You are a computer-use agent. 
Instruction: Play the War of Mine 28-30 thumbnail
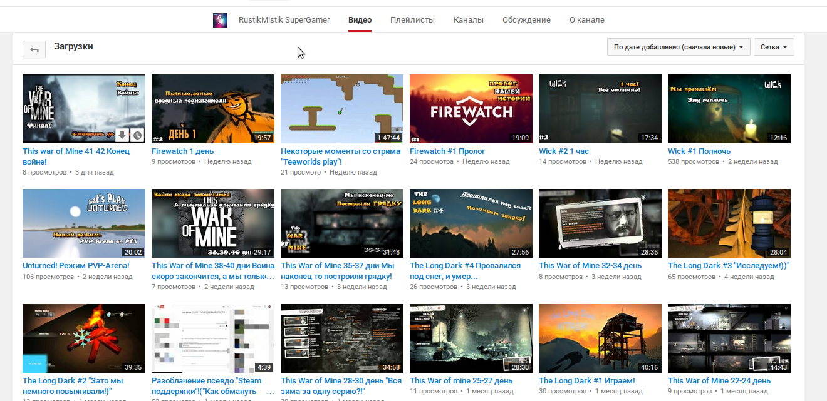(x=342, y=338)
